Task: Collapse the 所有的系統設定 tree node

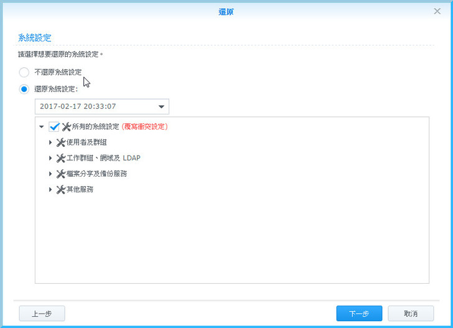Action: coord(42,126)
